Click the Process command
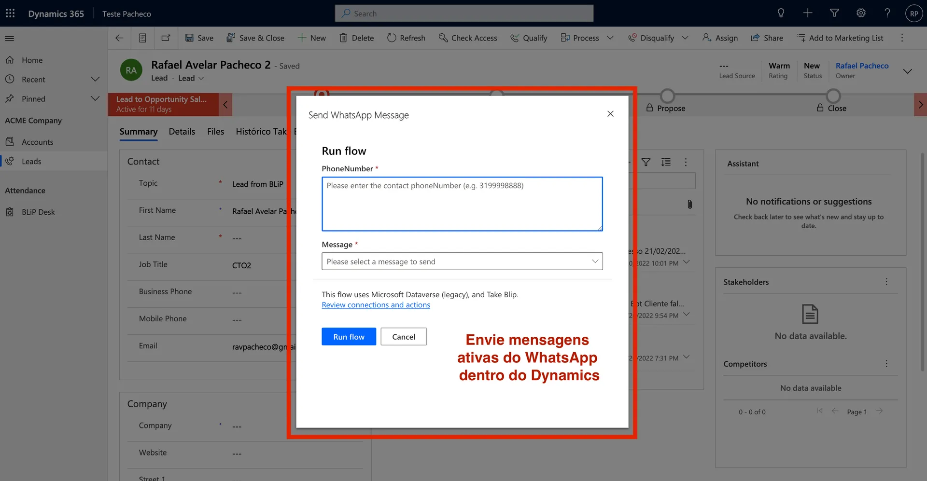927x481 pixels. (x=580, y=38)
